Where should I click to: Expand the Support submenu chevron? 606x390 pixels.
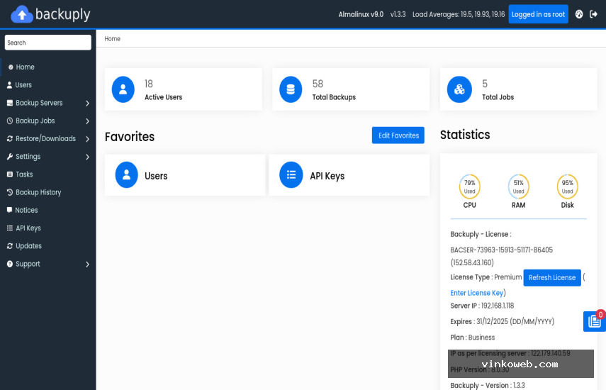click(x=87, y=264)
